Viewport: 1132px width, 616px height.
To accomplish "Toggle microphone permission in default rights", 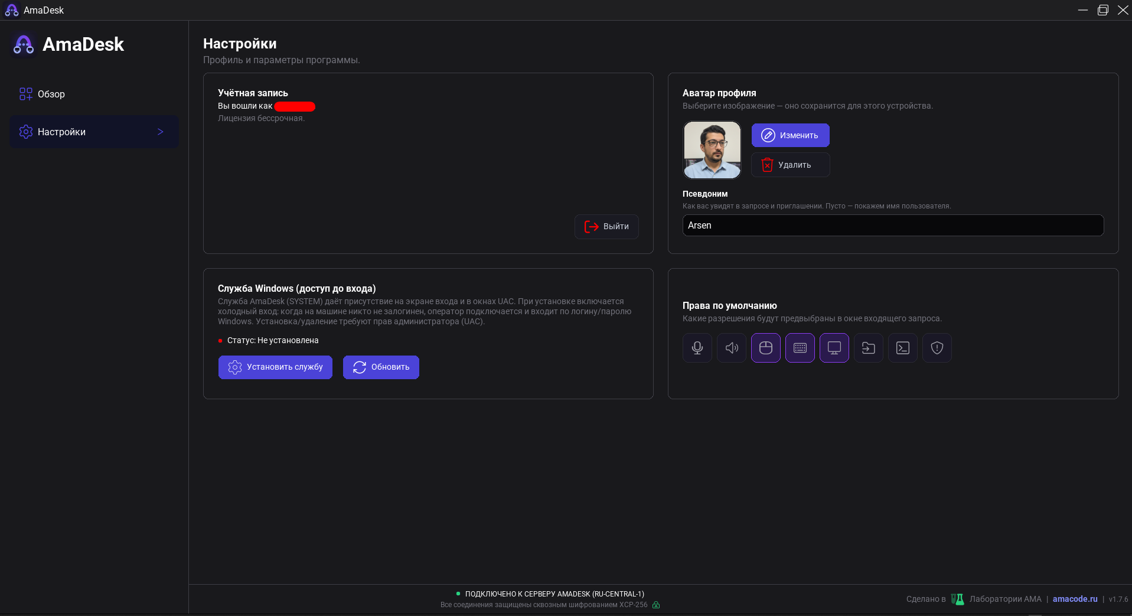I will (x=697, y=348).
